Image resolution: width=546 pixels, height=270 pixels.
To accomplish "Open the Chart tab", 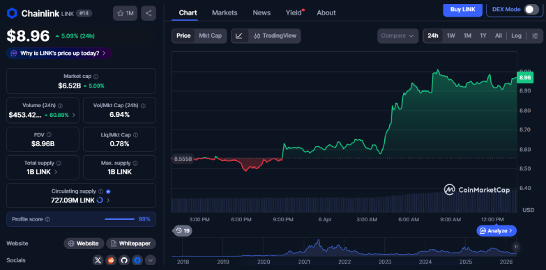I will (188, 13).
